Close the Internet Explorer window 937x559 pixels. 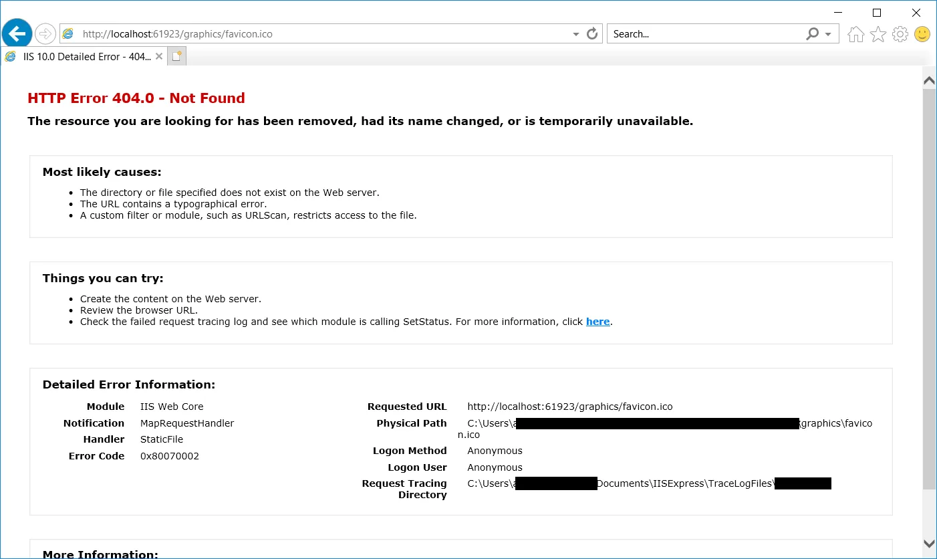pyautogui.click(x=916, y=13)
